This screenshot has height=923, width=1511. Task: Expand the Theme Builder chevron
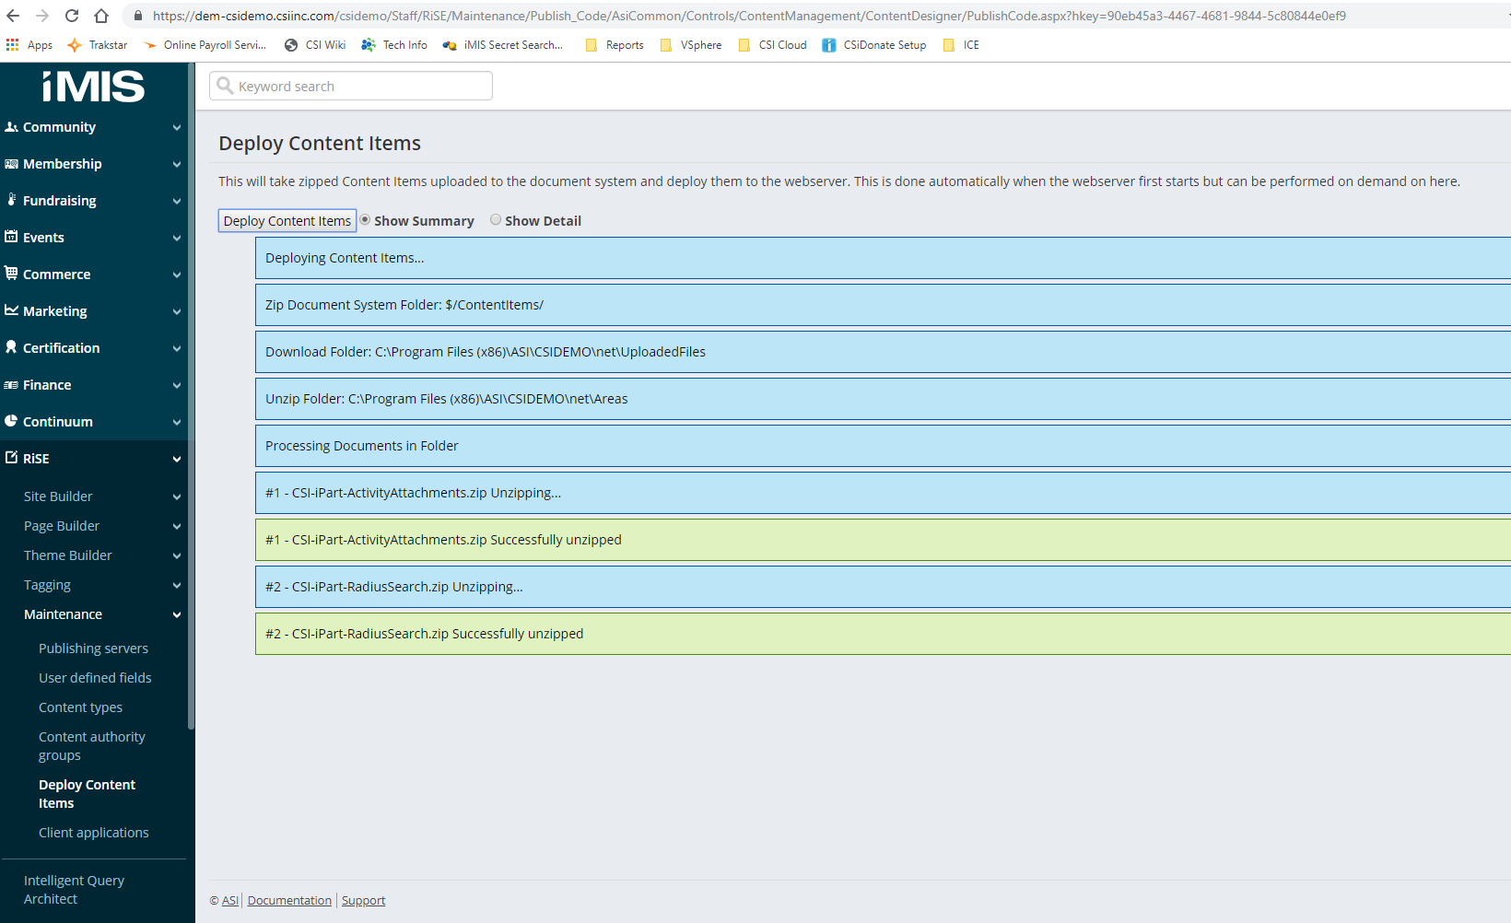click(176, 555)
